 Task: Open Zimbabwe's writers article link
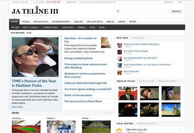[85, 75]
